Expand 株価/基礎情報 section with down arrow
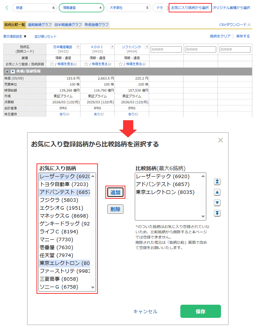 tap(12, 71)
